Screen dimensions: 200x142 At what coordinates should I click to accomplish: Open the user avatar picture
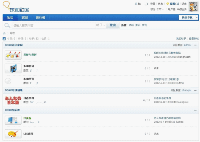(x=194, y=7)
